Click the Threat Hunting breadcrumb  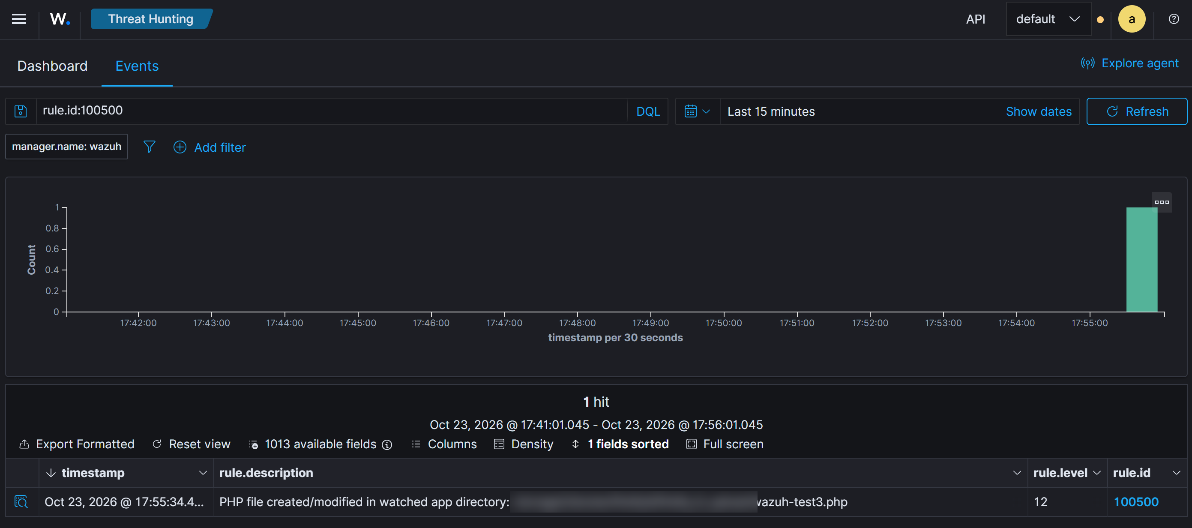click(x=151, y=19)
